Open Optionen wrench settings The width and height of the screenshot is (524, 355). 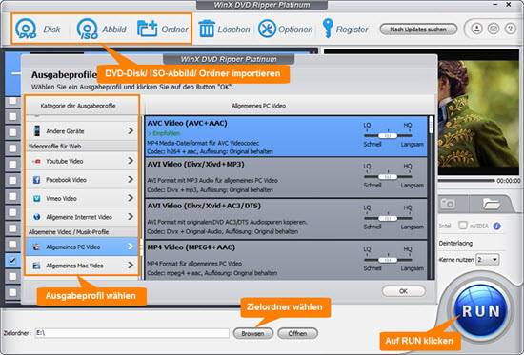coord(267,29)
